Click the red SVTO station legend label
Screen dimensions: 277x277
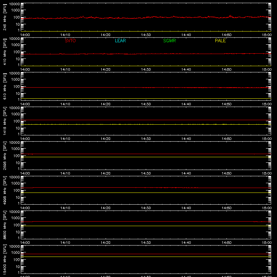coord(70,41)
